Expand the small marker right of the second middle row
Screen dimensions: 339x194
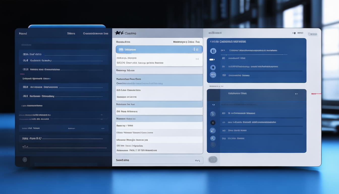(197, 59)
